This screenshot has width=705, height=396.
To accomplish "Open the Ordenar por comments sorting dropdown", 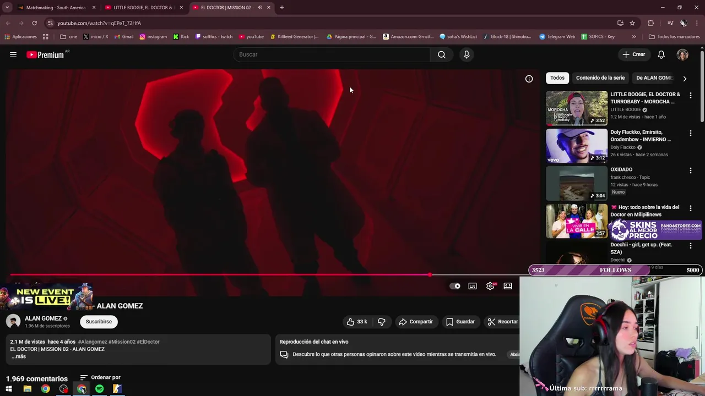I will pyautogui.click(x=100, y=377).
